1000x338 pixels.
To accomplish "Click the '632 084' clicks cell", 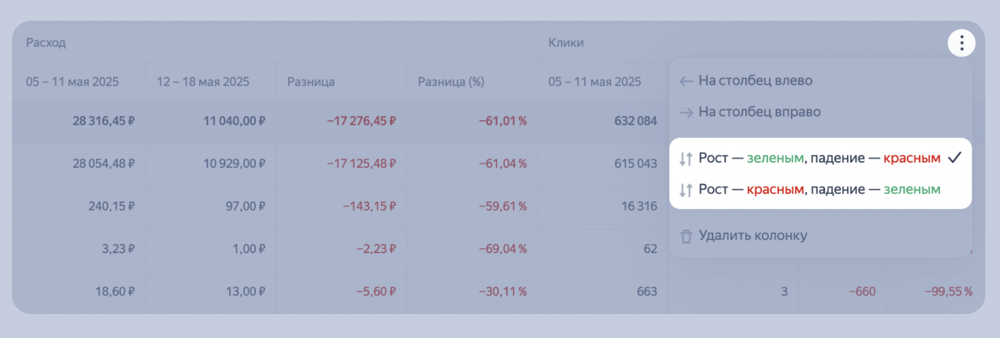I will pyautogui.click(x=635, y=121).
